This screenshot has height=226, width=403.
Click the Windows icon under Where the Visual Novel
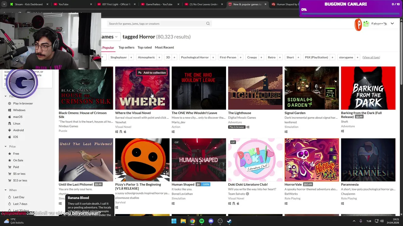click(116, 132)
